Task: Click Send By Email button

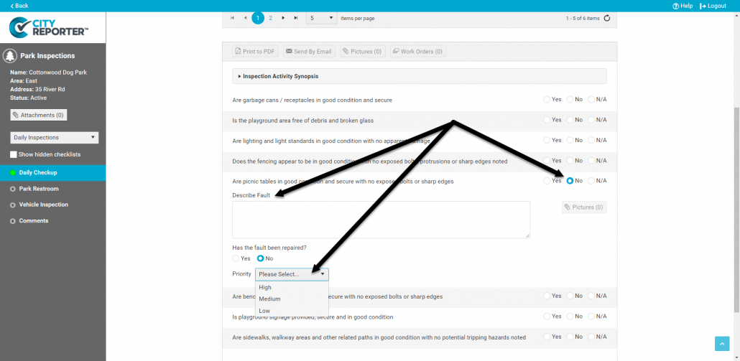Action: click(307, 52)
